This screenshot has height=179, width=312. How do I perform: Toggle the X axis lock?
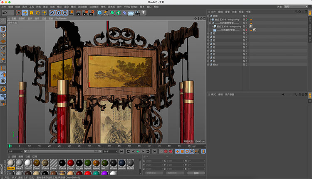click(53, 13)
